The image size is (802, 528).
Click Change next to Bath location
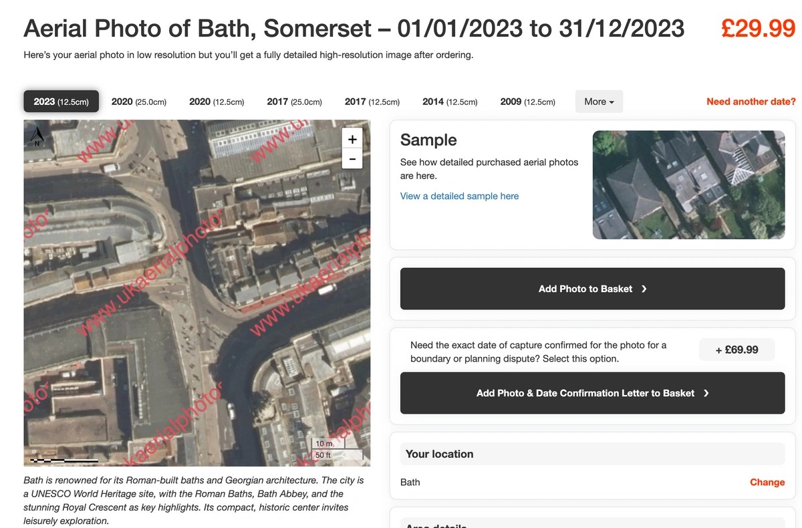point(767,482)
